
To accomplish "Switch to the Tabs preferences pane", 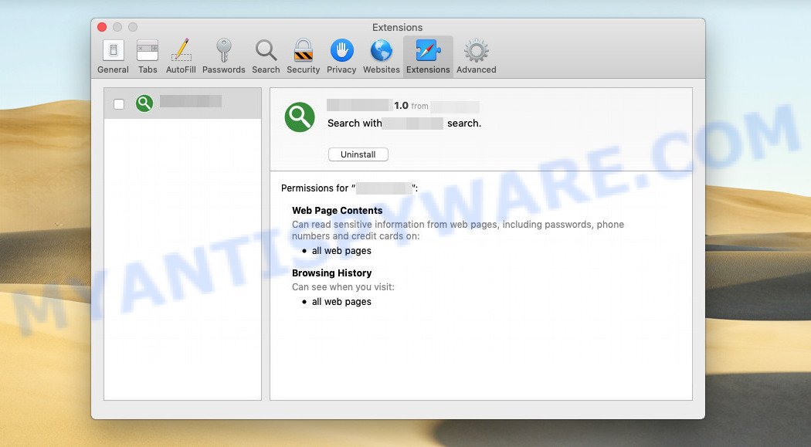I will (x=148, y=56).
